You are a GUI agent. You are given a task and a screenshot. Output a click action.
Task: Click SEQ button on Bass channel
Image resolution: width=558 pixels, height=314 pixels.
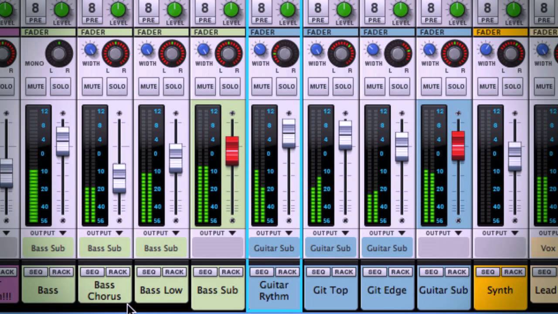[x=36, y=272]
